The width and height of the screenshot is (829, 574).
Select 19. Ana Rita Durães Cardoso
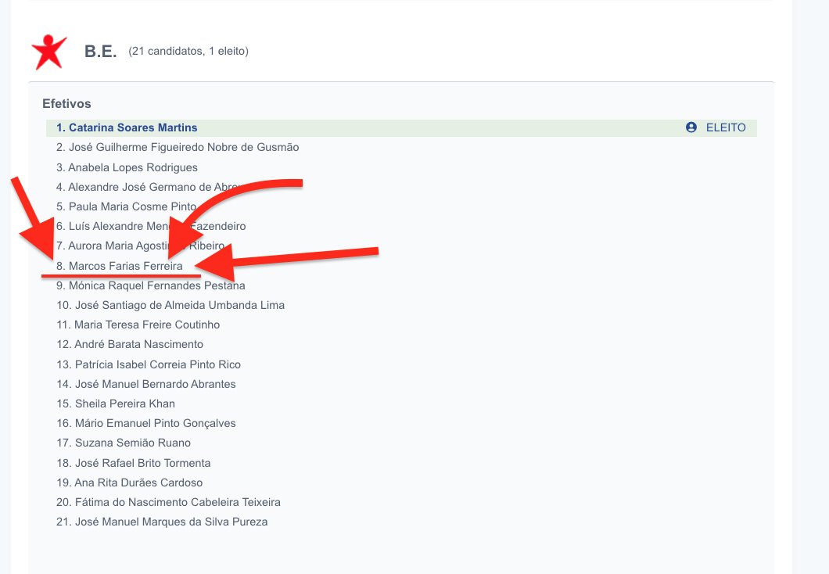(x=130, y=483)
